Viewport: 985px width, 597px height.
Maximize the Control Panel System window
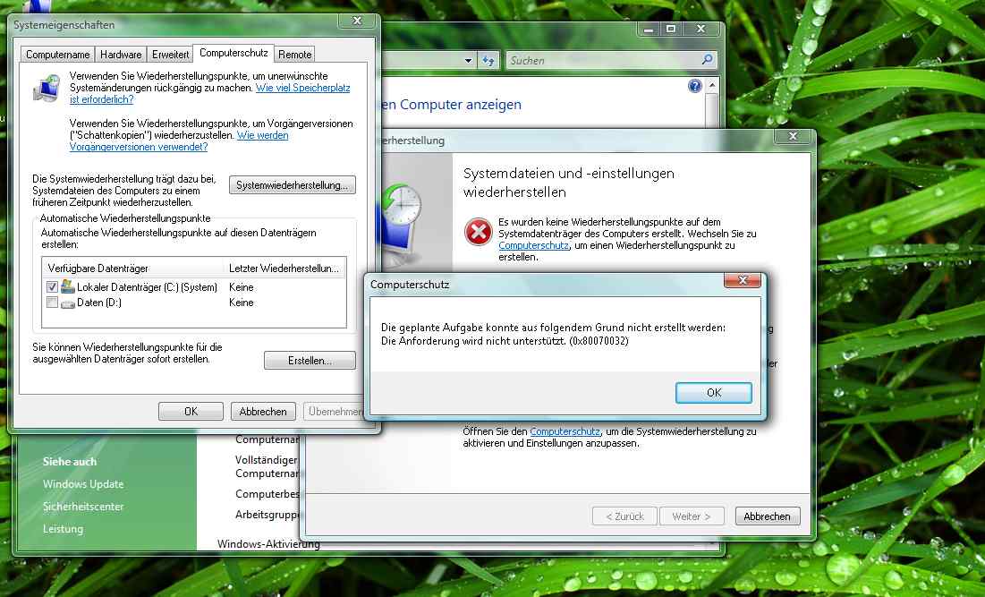pyautogui.click(x=671, y=29)
